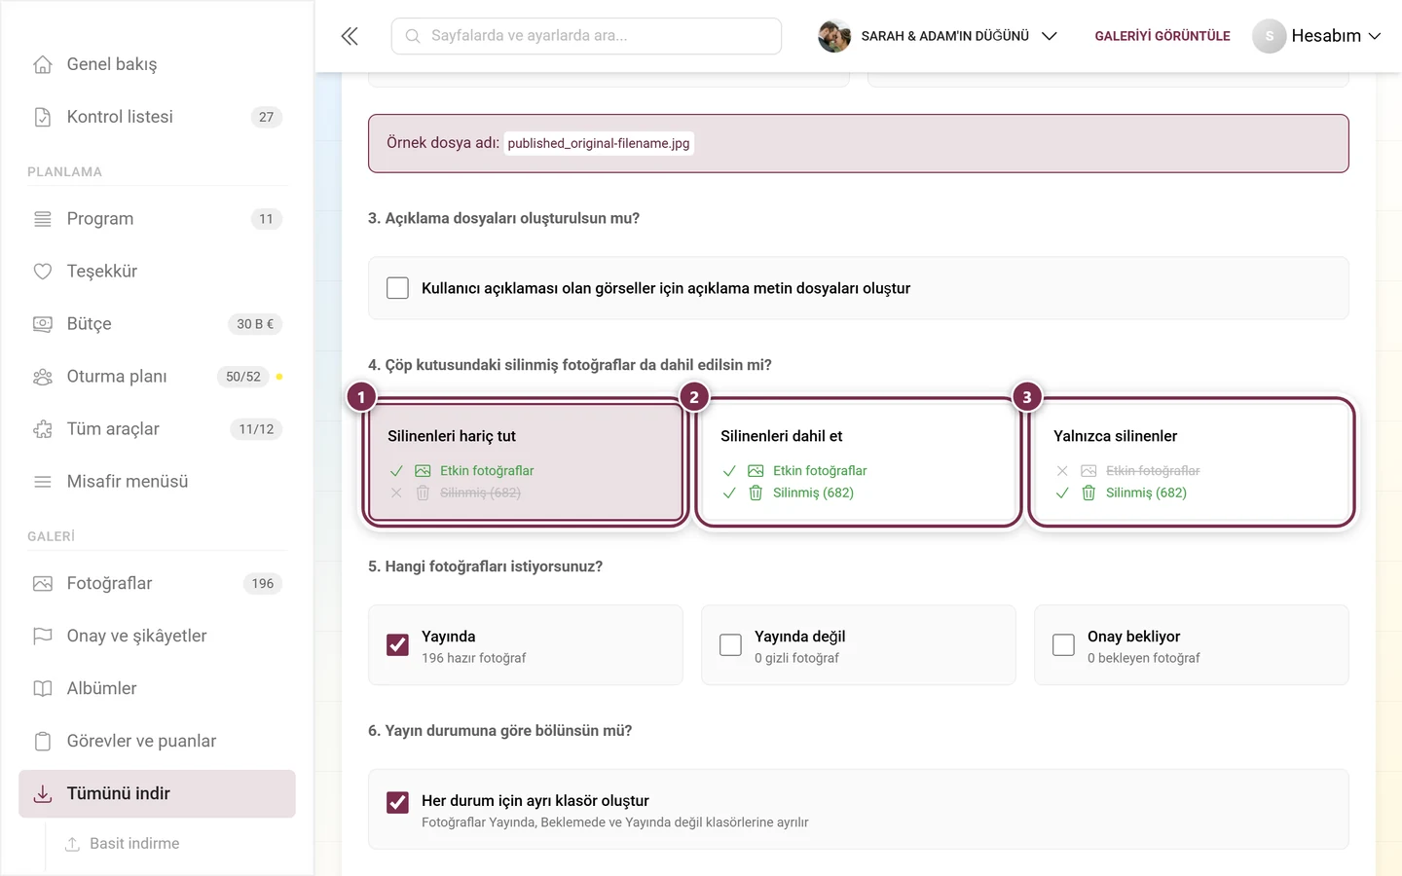Image resolution: width=1402 pixels, height=876 pixels.
Task: Toggle Her durum için ayrı klasör checkbox
Action: 397,802
